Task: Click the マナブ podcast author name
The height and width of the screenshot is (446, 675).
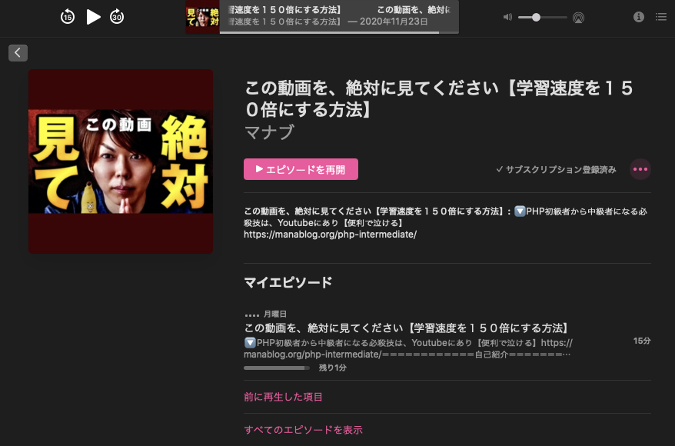Action: point(270,132)
